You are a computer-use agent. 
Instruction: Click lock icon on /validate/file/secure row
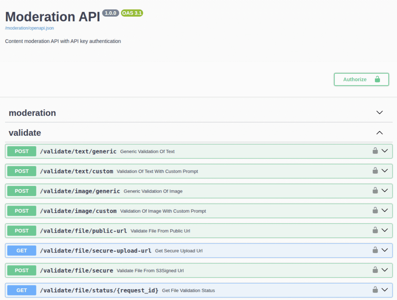coord(375,270)
